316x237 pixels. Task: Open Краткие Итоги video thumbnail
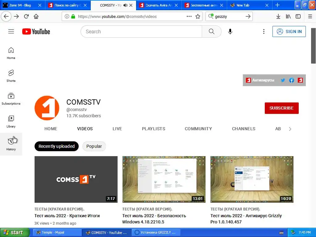coord(76,179)
